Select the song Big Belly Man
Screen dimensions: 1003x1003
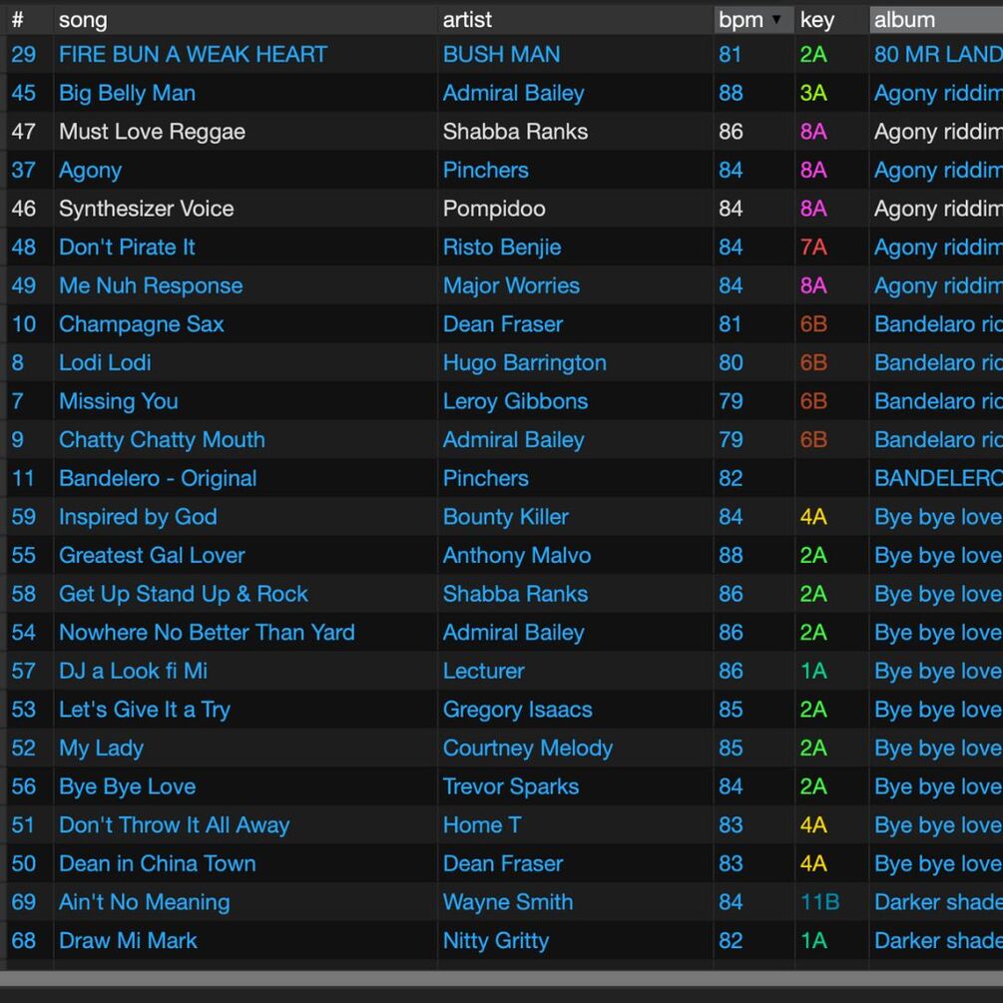(x=128, y=94)
